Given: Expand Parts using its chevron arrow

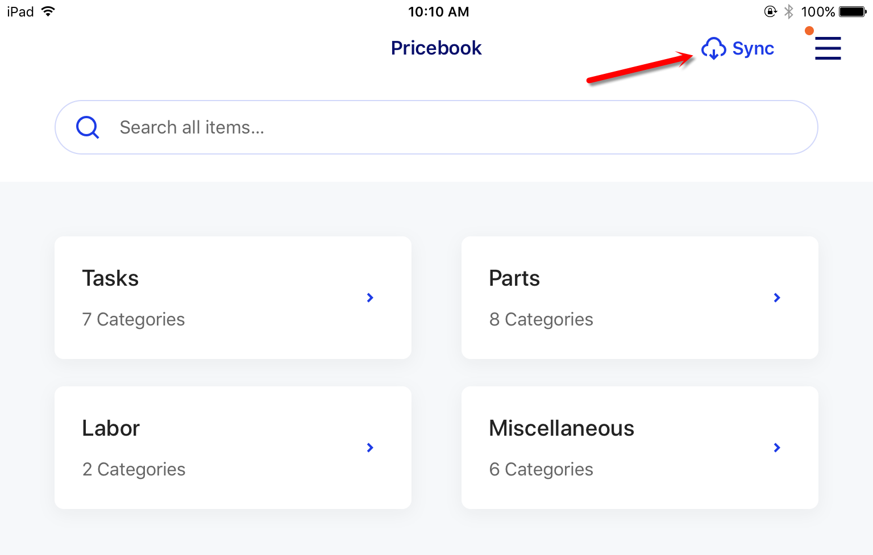Looking at the screenshot, I should pyautogui.click(x=777, y=298).
